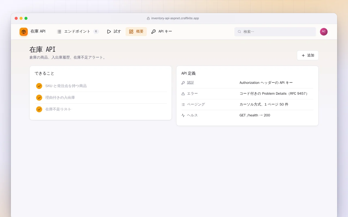
Task: Click the 認証 row label
Action: pos(191,83)
